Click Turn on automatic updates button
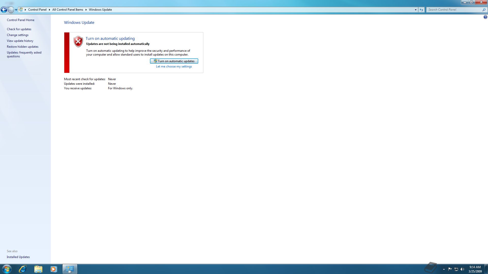 (x=174, y=61)
